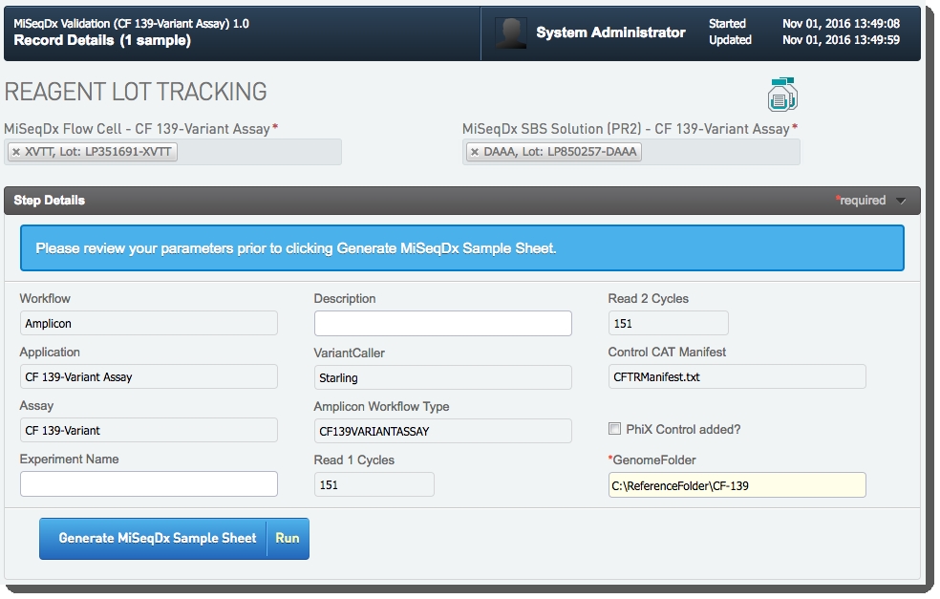940x599 pixels.
Task: Click the GenomeFolder path field
Action: (737, 485)
